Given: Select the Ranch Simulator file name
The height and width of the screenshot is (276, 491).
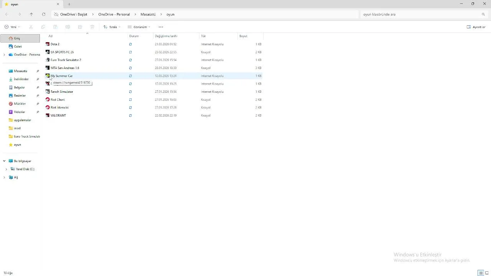Looking at the screenshot, I should 62,92.
